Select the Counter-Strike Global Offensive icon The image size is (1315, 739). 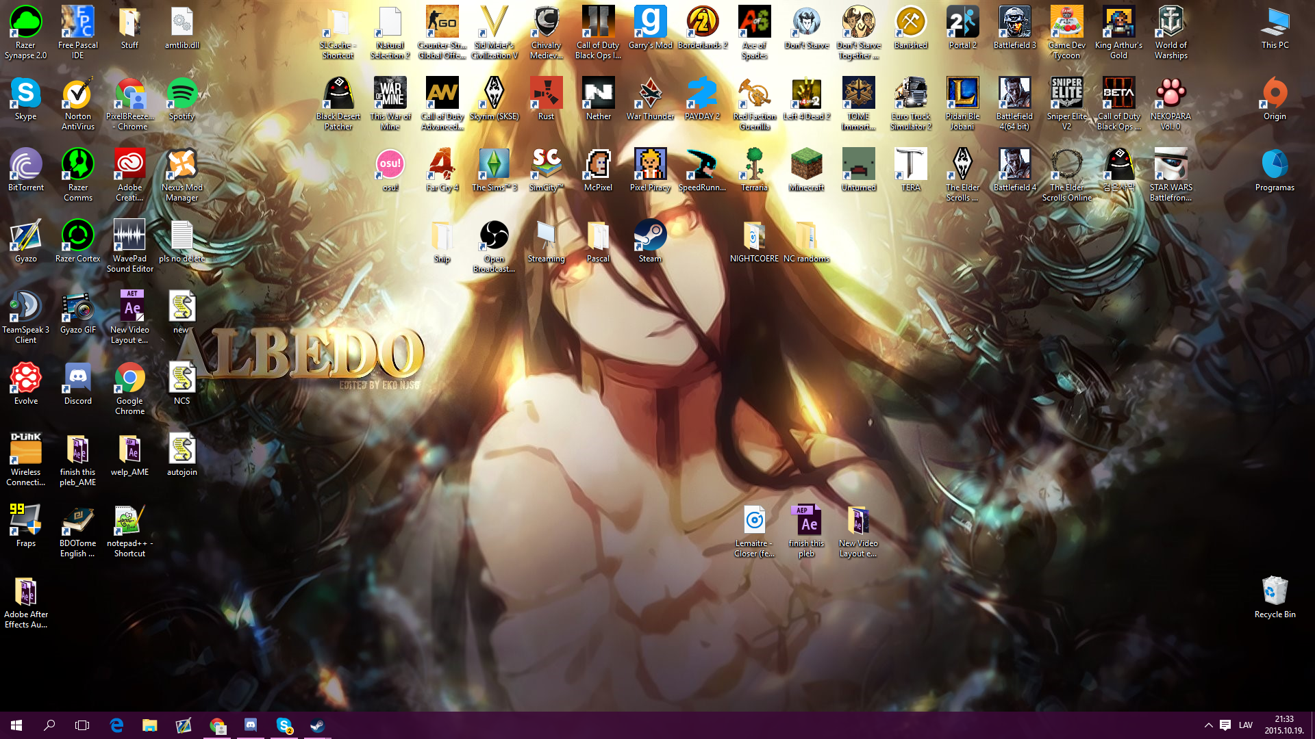[x=442, y=32]
